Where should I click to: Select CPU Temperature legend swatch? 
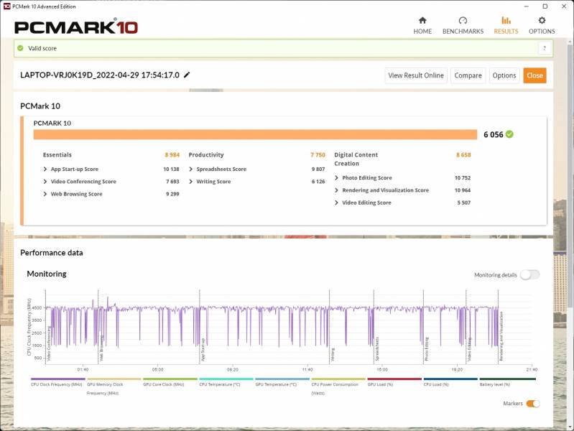click(x=226, y=379)
